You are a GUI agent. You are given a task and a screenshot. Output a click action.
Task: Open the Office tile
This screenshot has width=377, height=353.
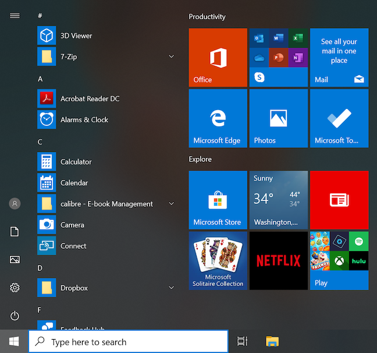coord(218,57)
